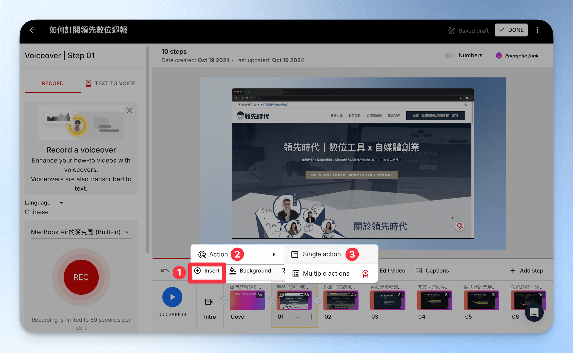Open the step 01 three-dot options

(x=311, y=317)
